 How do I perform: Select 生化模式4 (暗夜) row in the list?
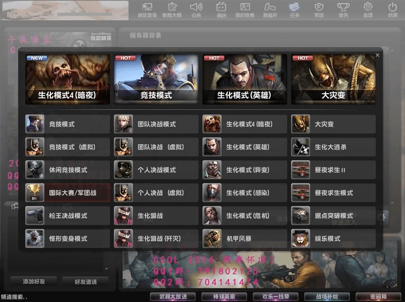[x=244, y=124]
